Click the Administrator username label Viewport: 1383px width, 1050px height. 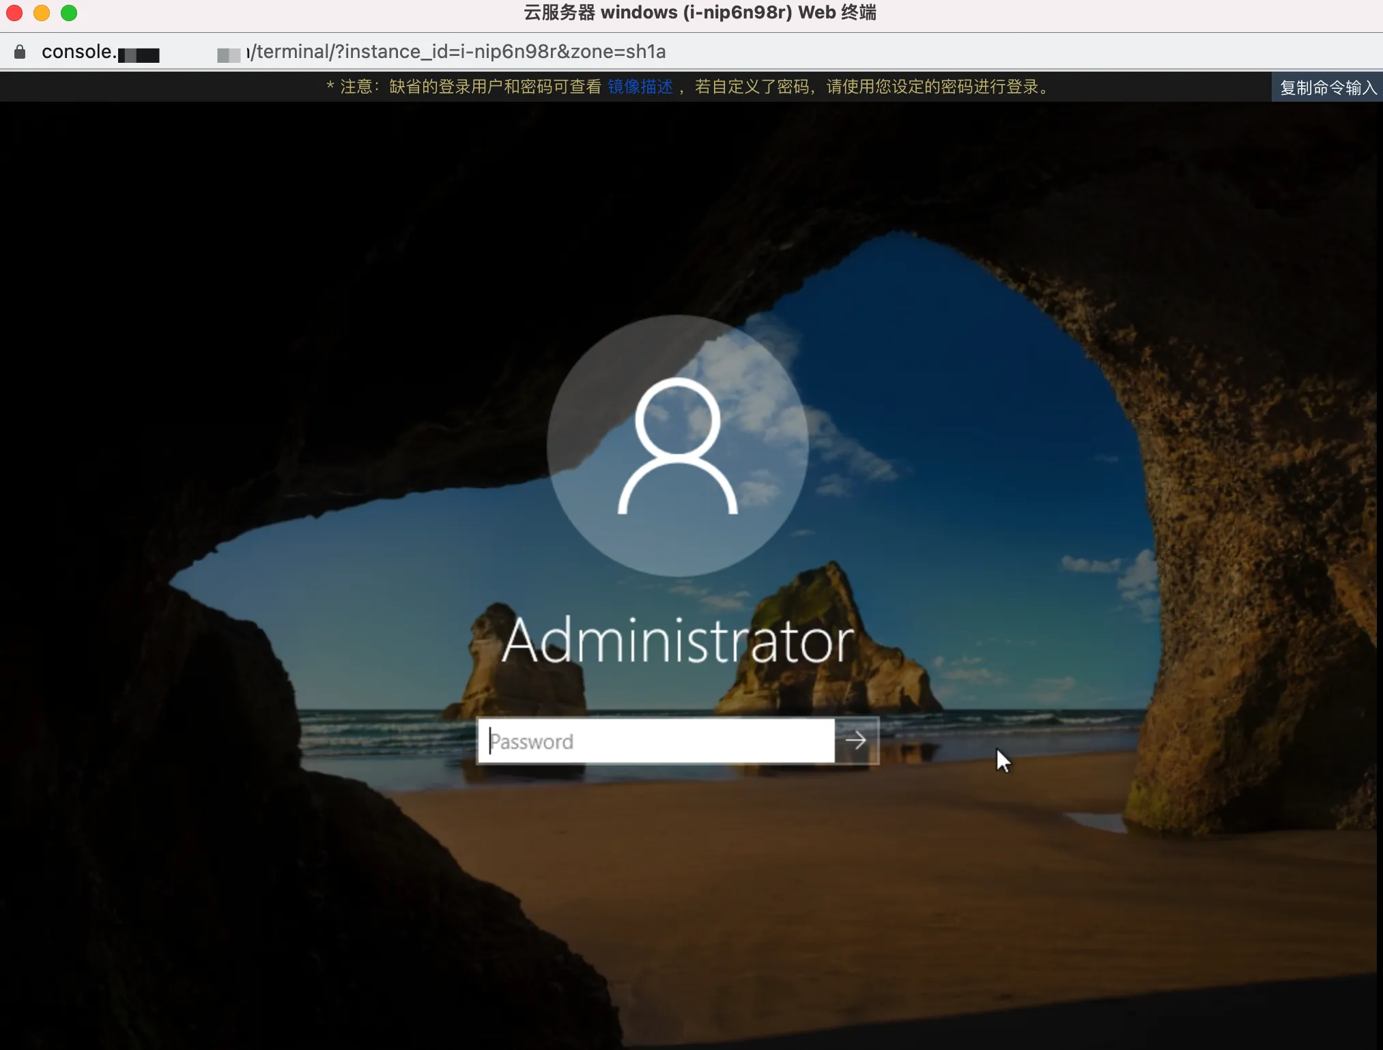coord(676,640)
